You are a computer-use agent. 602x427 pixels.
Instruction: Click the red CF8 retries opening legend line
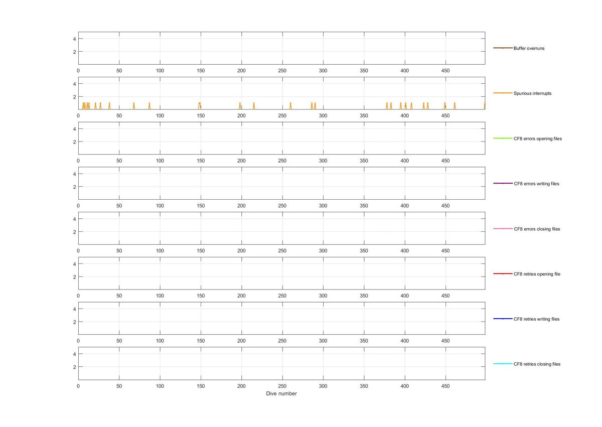(503, 274)
